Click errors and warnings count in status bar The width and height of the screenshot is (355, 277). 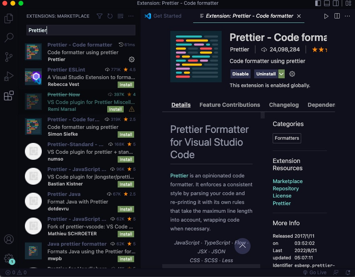click(16, 273)
